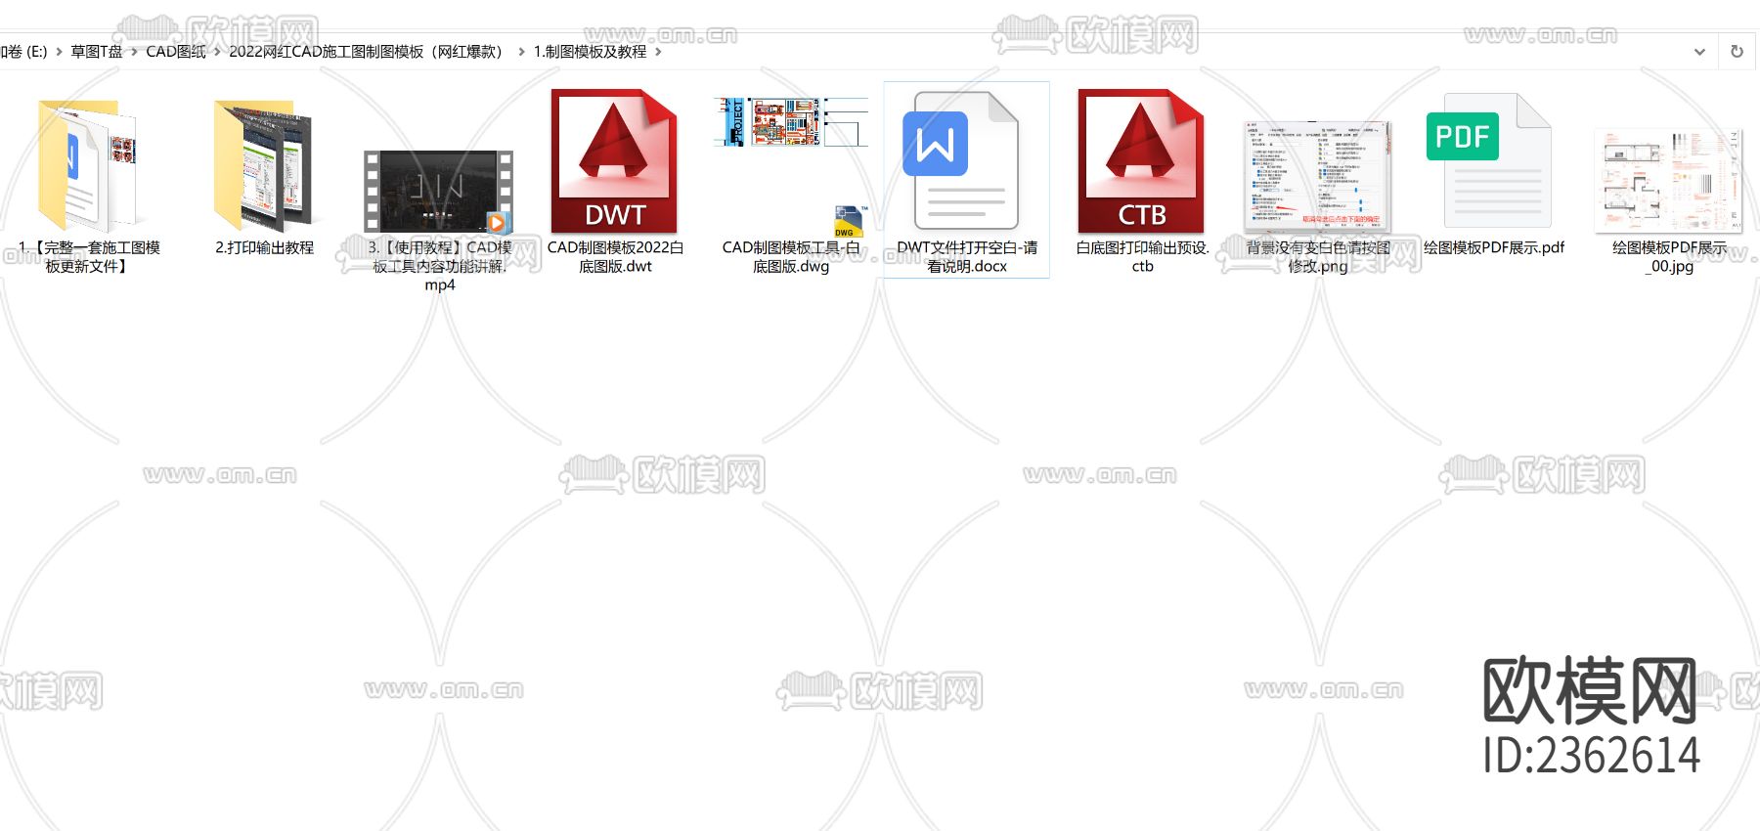Select the 绘图模板PDF展示_00.jpg thumbnail
The width and height of the screenshot is (1760, 831).
pyautogui.click(x=1669, y=181)
